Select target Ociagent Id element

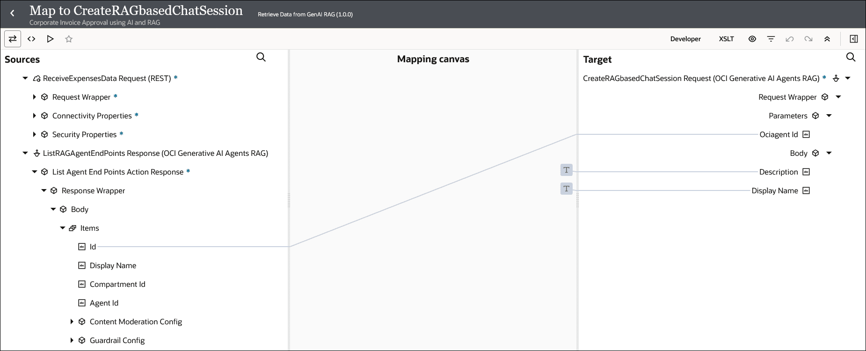[x=779, y=134]
